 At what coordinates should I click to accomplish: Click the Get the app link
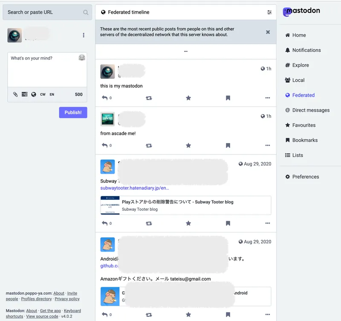pos(50,311)
